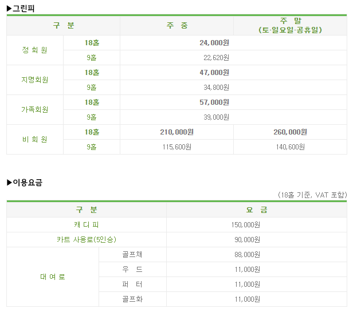Click the 대여료 category cell
This screenshot has width=353, height=316.
(53, 276)
